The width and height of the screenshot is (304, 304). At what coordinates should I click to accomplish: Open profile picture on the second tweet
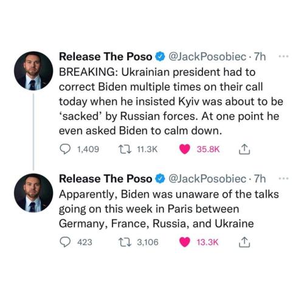click(x=33, y=193)
